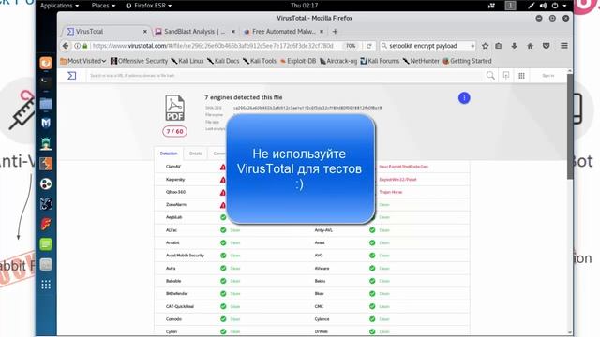Open the Kali Linux bookmark
The image size is (600, 337).
click(x=187, y=61)
